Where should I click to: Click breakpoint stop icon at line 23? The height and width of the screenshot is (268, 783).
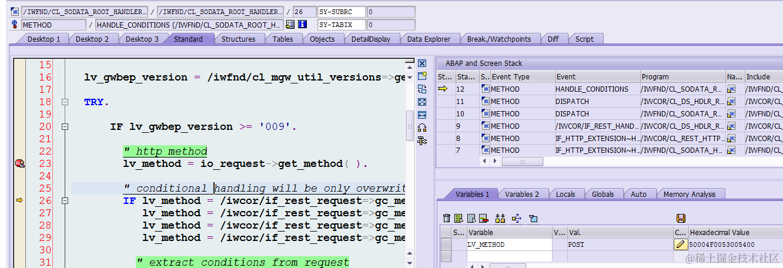(x=19, y=163)
